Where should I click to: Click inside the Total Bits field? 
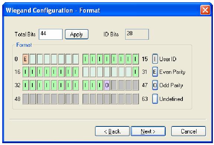click(51, 34)
